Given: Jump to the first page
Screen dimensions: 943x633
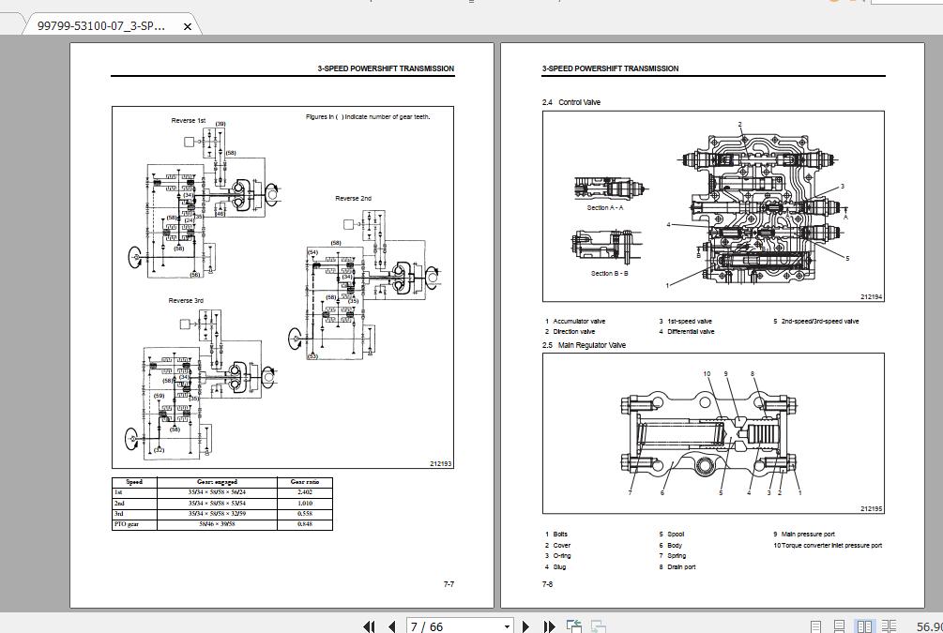Looking at the screenshot, I should 369,625.
